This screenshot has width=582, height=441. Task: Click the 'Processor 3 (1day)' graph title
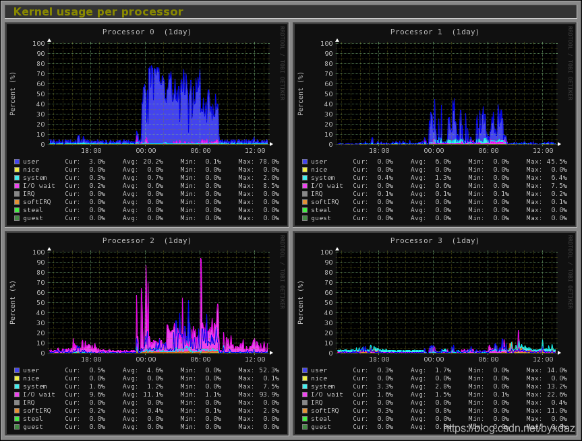click(x=435, y=240)
